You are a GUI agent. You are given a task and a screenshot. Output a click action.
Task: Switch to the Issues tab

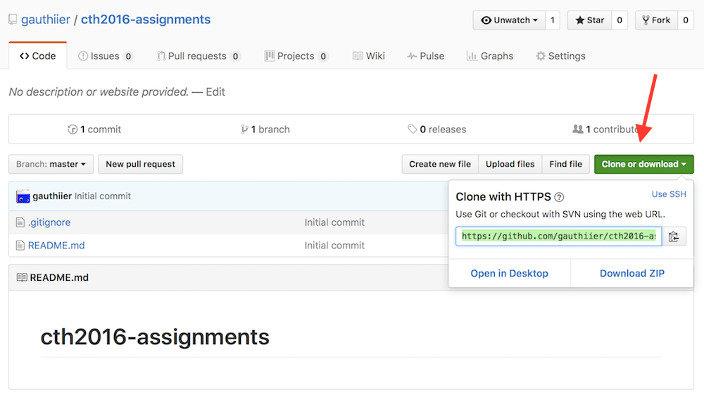tap(105, 56)
